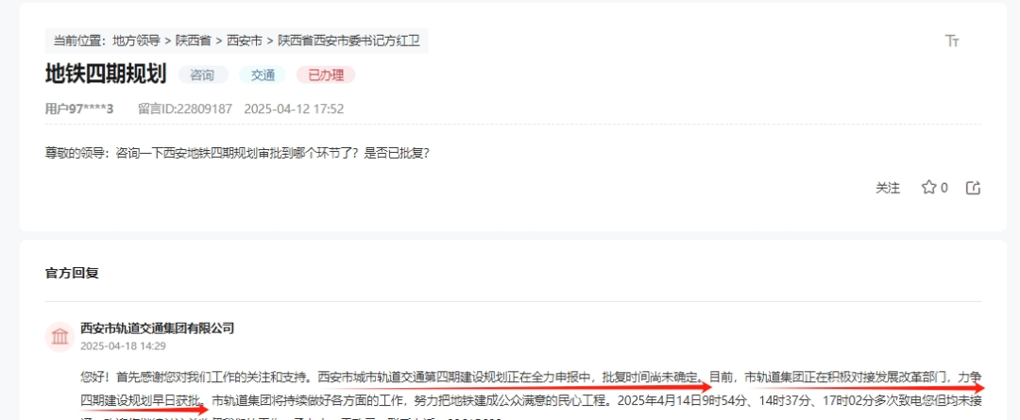This screenshot has width=1020, height=420.
Task: Click the red institution avatar icon
Action: (59, 336)
